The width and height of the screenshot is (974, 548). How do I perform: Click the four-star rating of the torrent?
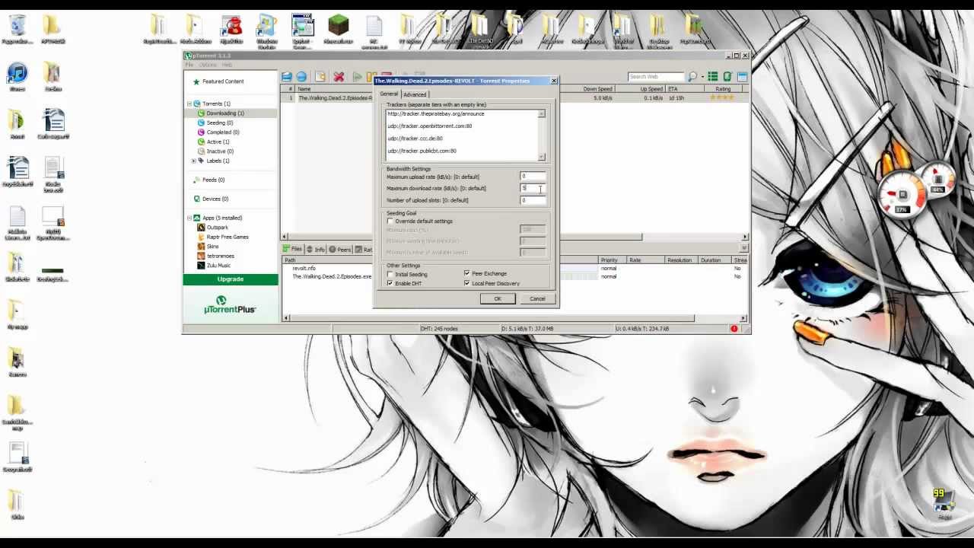pos(722,97)
